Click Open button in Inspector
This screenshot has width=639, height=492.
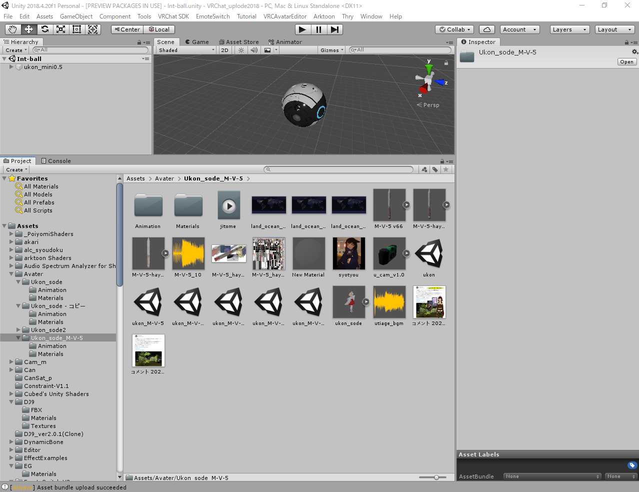tap(626, 62)
